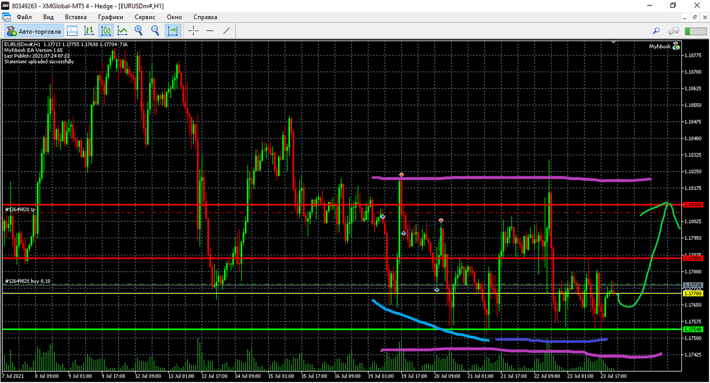Click the Myfibook expert advisor icon
This screenshot has height=383, width=710.
point(676,46)
